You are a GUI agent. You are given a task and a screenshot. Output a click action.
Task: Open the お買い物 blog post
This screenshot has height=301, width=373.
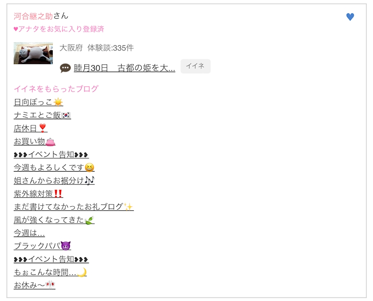[x=35, y=141]
